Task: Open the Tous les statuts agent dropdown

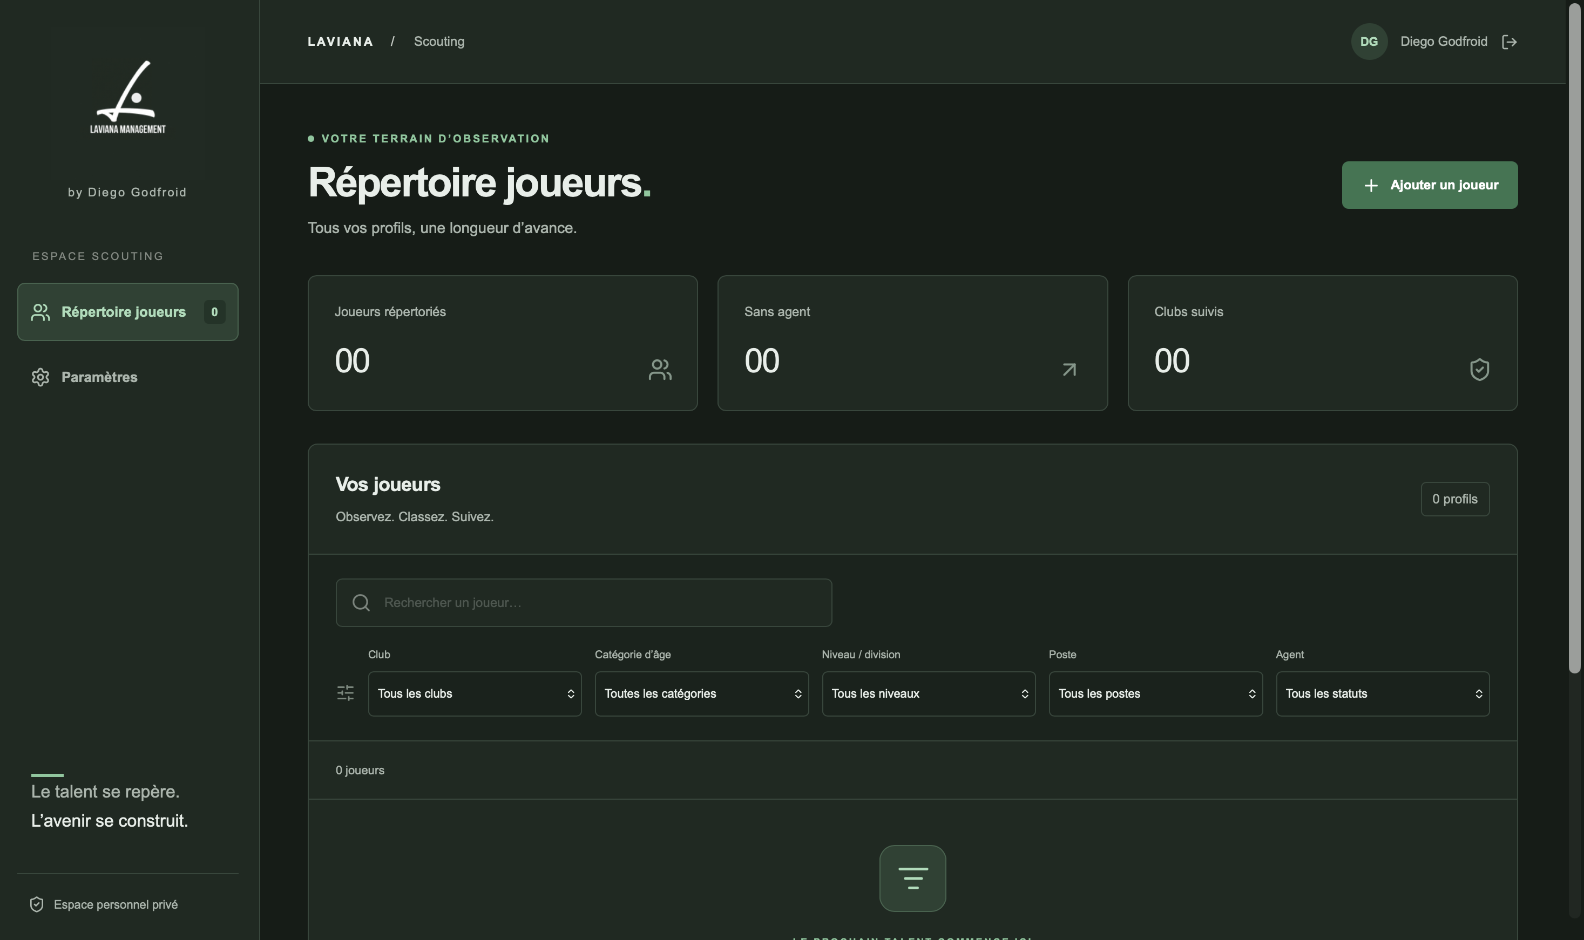Action: (1383, 693)
